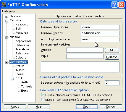Open the SSH Bugs settings page

click(x=25, y=91)
